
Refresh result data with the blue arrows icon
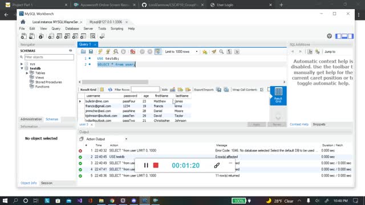(110, 89)
